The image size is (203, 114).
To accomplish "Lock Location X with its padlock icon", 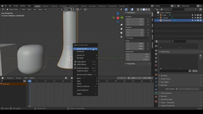I will click(x=148, y=19).
